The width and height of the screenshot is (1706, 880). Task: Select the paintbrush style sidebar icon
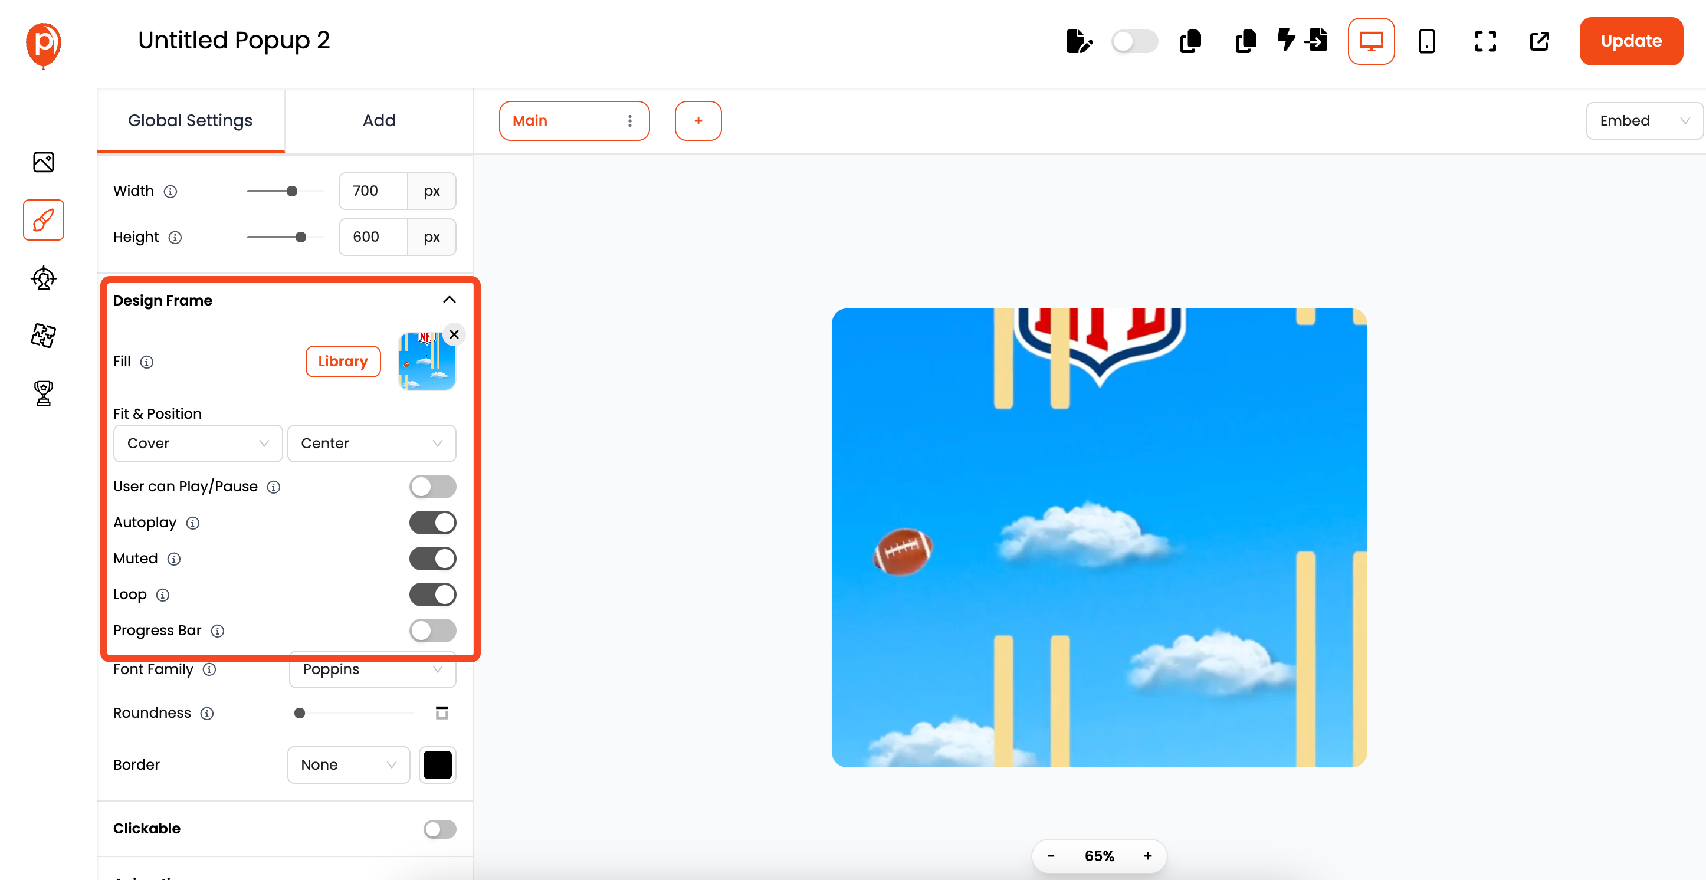pyautogui.click(x=44, y=220)
